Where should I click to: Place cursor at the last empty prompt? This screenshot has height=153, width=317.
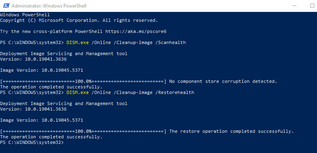(67, 142)
